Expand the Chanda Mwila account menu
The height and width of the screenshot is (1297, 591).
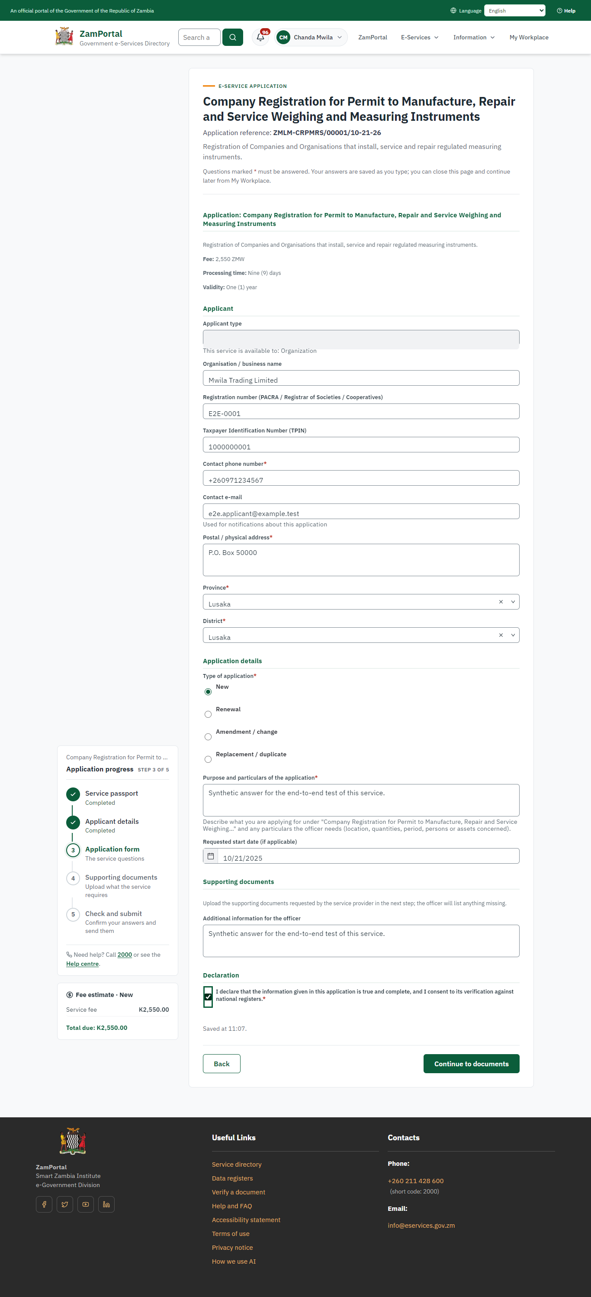tap(312, 37)
